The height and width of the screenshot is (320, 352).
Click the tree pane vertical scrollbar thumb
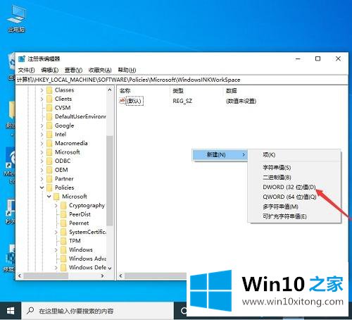click(x=109, y=180)
